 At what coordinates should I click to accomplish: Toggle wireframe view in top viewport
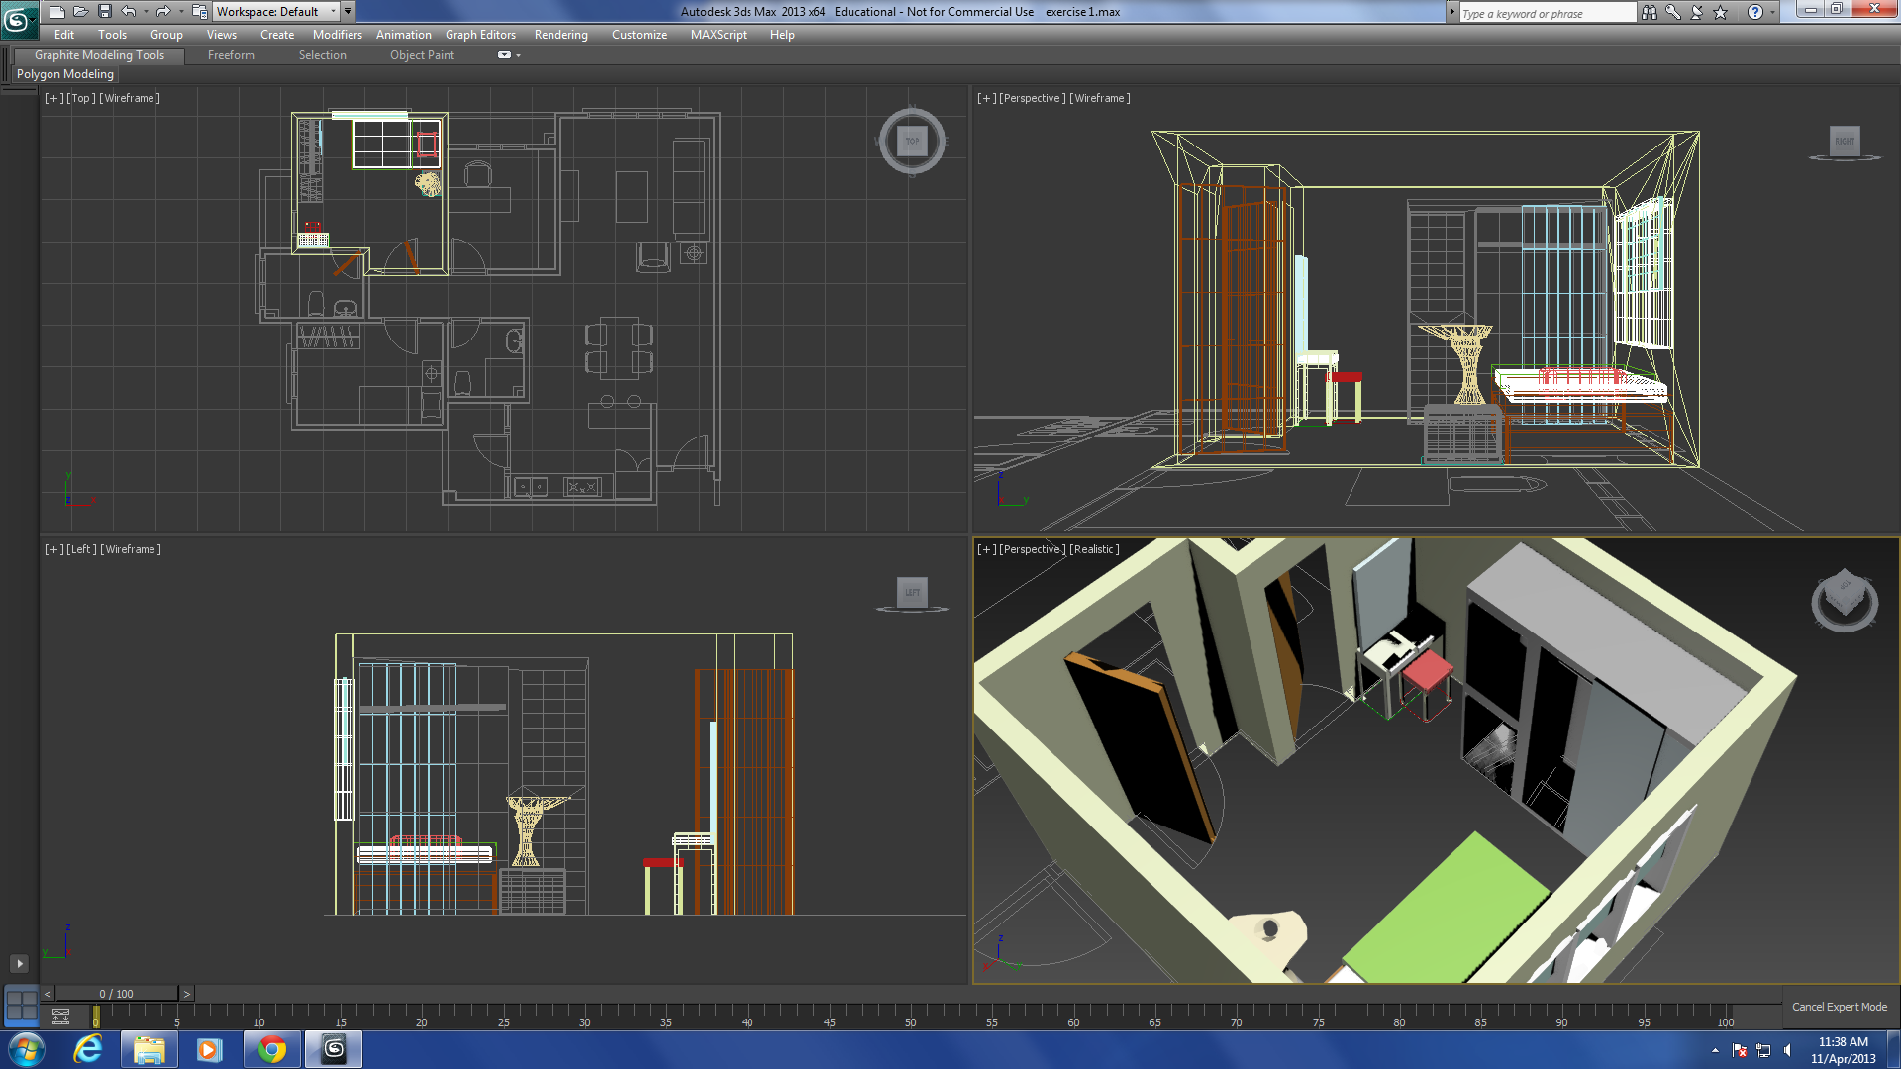[x=141, y=98]
